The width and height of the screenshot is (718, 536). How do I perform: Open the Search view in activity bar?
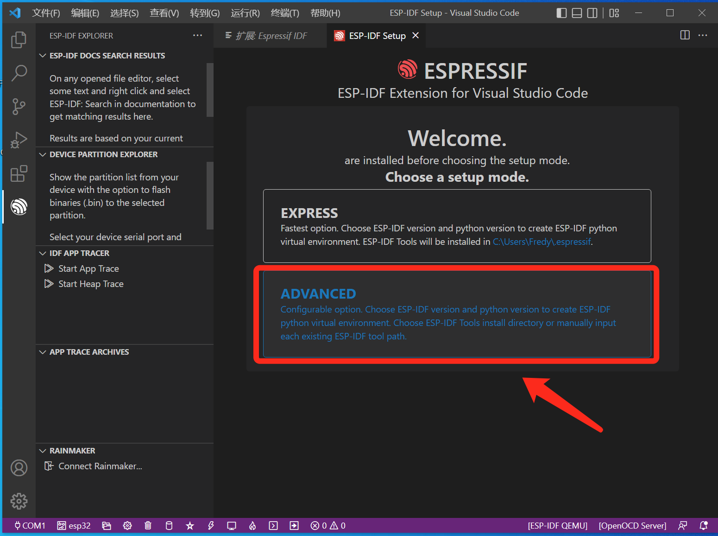tap(19, 73)
